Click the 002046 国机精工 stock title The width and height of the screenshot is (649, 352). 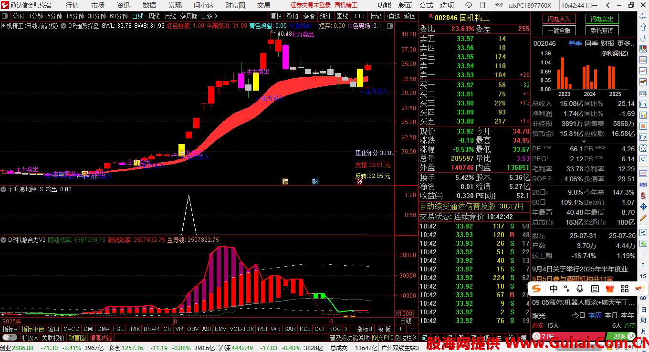(462, 18)
